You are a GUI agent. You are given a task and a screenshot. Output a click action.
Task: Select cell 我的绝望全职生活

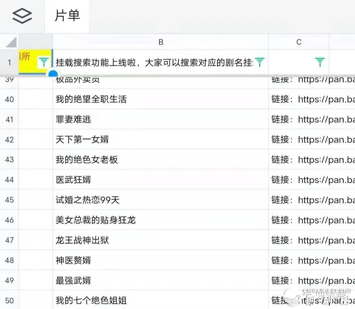tap(91, 99)
